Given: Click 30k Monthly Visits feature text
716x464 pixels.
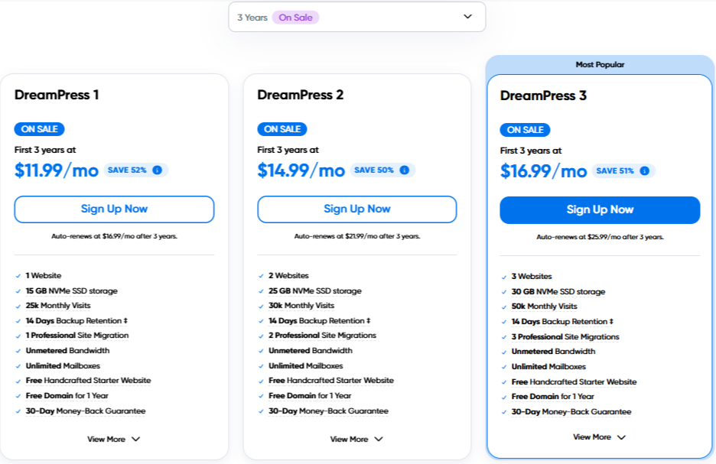Looking at the screenshot, I should click(301, 306).
